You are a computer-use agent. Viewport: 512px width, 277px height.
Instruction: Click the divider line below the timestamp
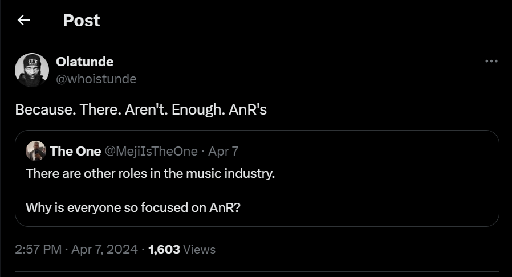coord(257,271)
